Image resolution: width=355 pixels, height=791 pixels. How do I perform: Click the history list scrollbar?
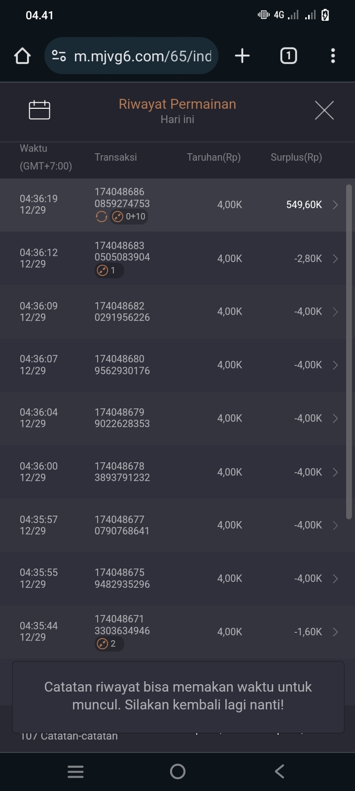(349, 351)
